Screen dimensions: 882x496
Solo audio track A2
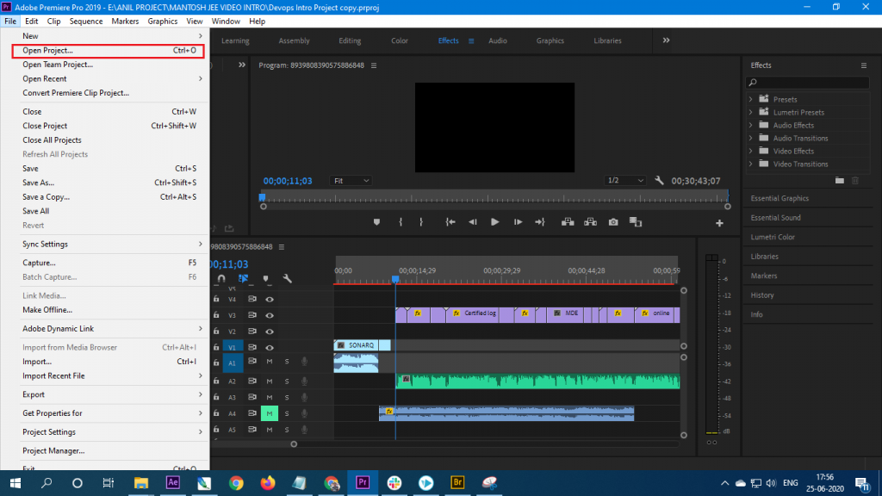[x=287, y=380]
